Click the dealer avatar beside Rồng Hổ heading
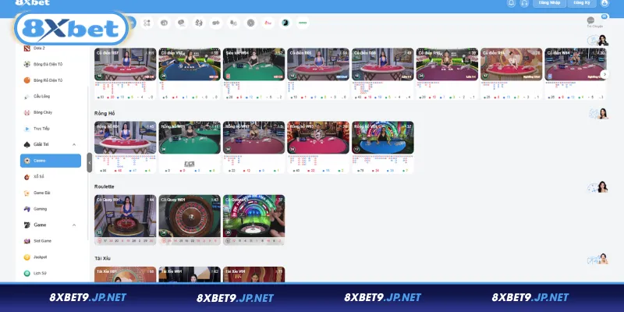624x312 pixels. (x=599, y=114)
